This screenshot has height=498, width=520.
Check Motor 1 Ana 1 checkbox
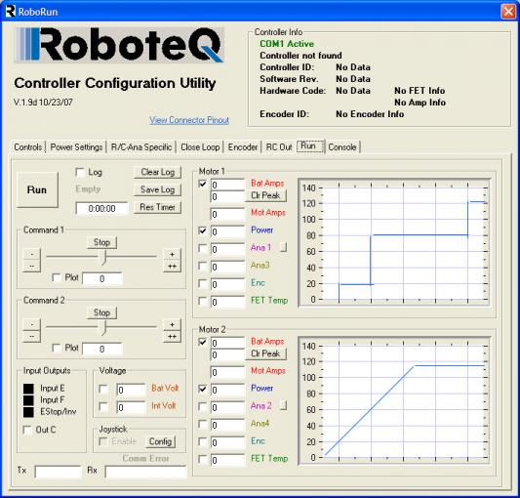tap(202, 248)
